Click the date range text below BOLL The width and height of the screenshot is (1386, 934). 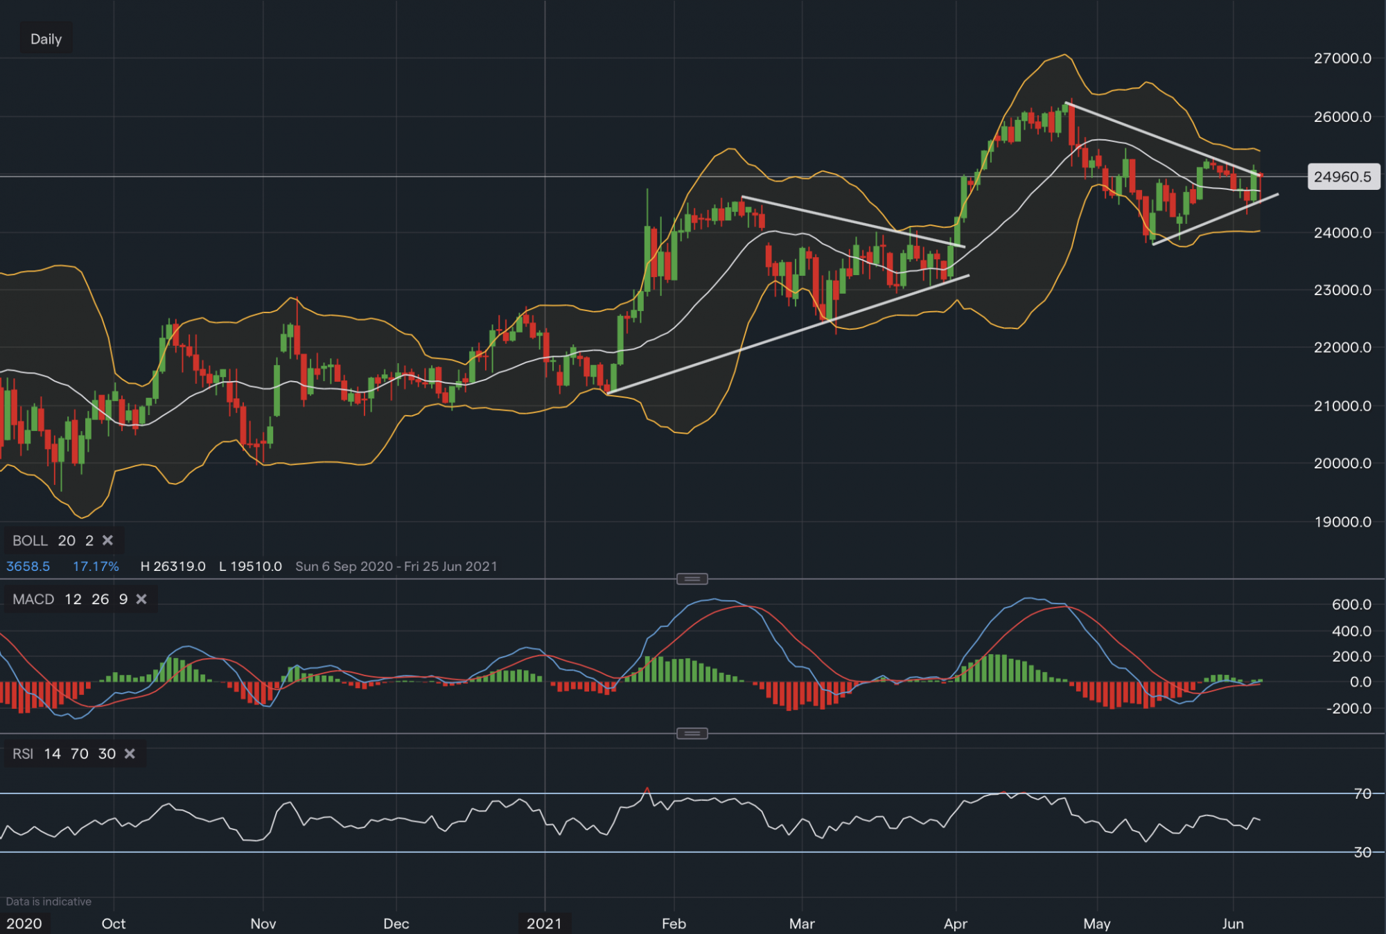point(396,566)
